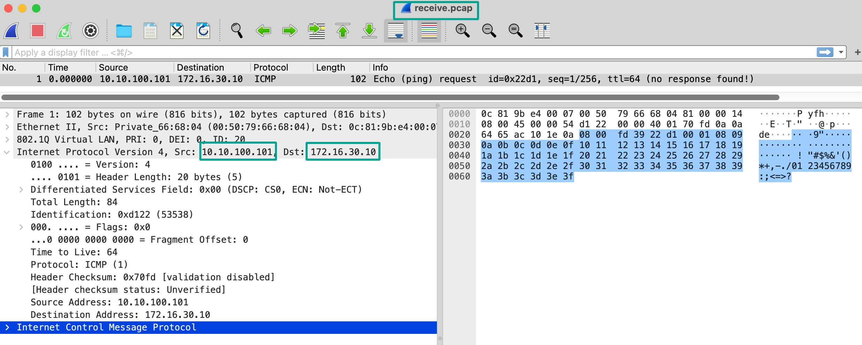Sort packets by the Protocol column header
Viewport: 862px width, 345px height.
tap(271, 67)
